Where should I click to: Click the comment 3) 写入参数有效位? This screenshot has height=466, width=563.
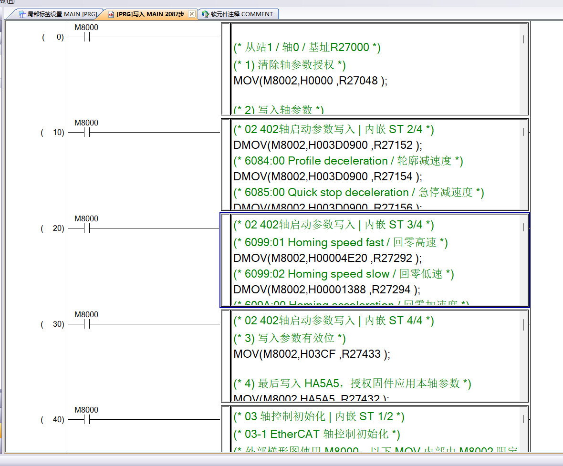click(290, 338)
